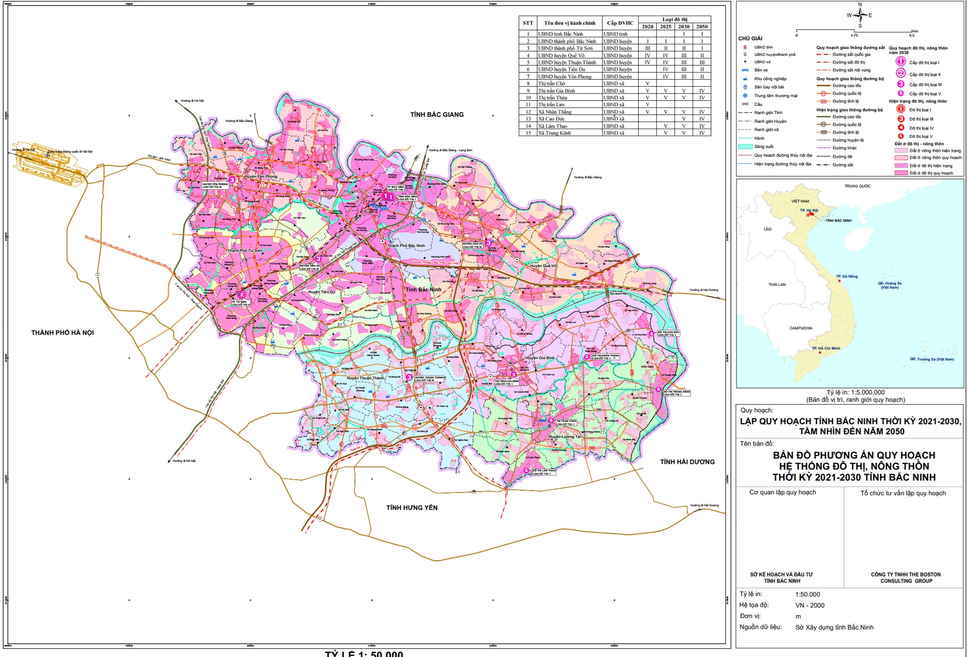968x657 pixels.
Task: Click the pink Cấp đô thị loại I marker
Action: (x=901, y=62)
